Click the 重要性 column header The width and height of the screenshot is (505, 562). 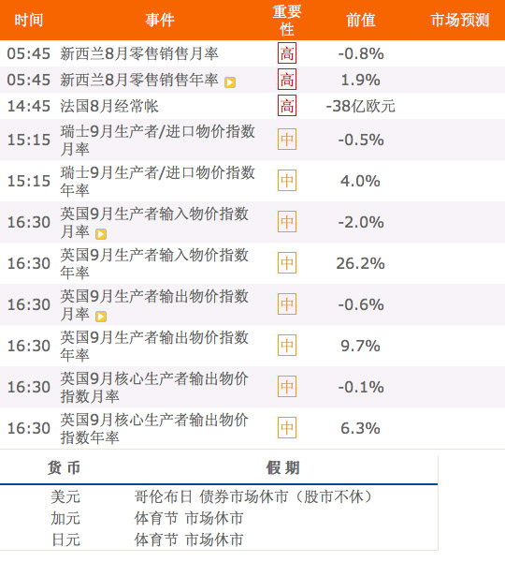coord(287,20)
